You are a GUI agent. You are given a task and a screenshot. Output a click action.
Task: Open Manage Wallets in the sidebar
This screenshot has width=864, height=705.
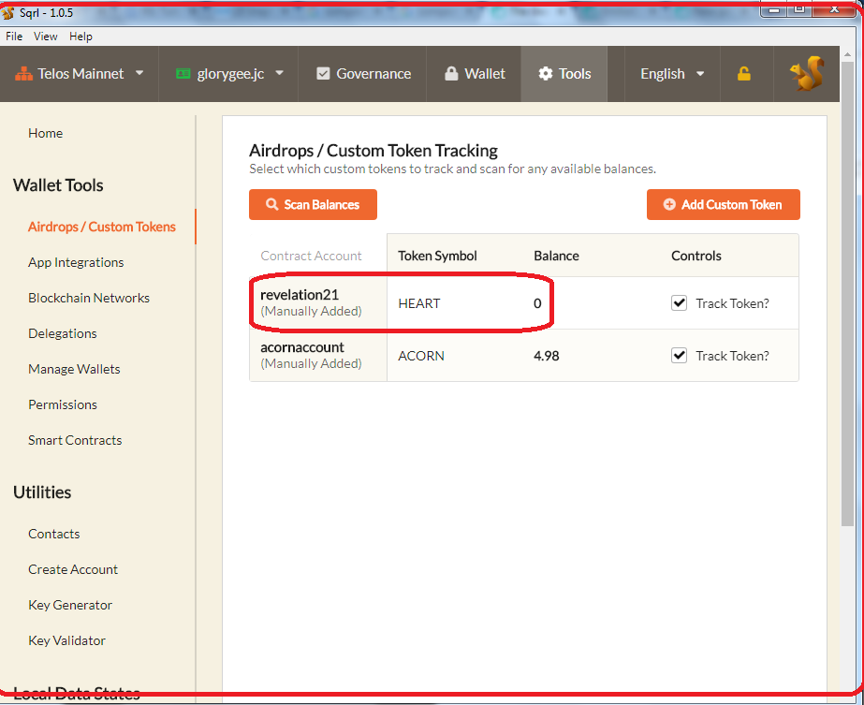tap(74, 369)
